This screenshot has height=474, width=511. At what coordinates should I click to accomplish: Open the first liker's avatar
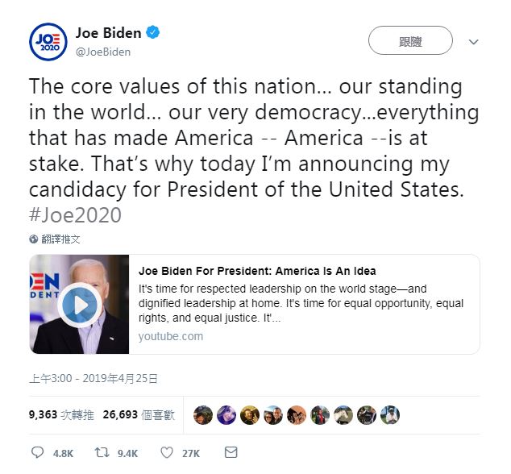(x=203, y=415)
